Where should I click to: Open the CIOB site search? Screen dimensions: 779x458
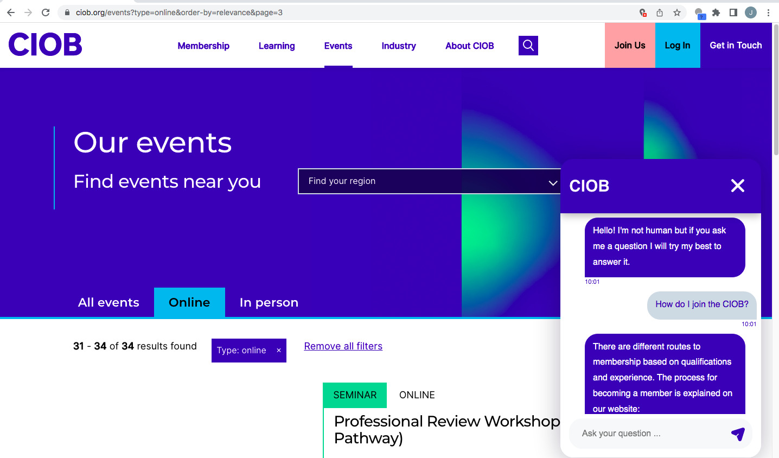click(x=528, y=46)
